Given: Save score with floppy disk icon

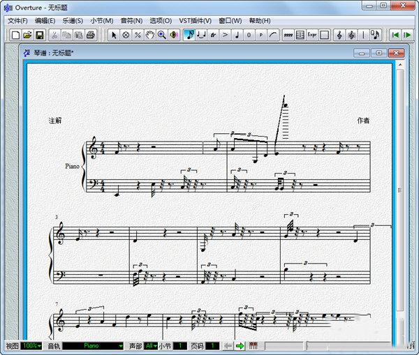Looking at the screenshot, I should coord(40,35).
